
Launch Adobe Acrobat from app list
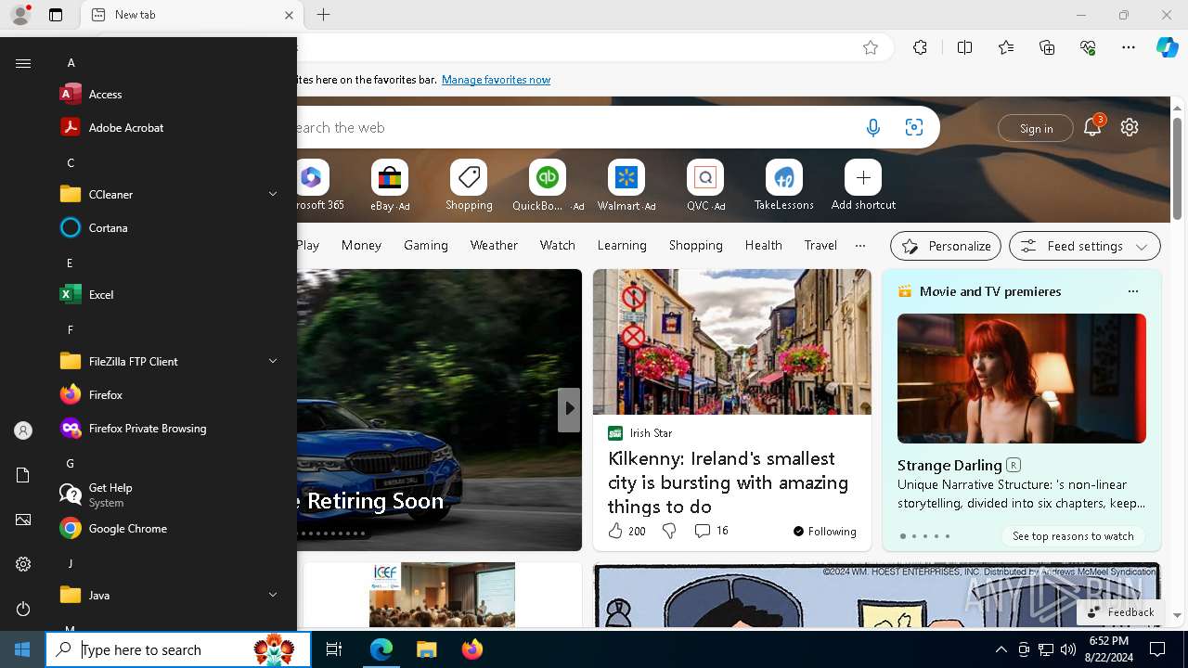tap(167, 127)
